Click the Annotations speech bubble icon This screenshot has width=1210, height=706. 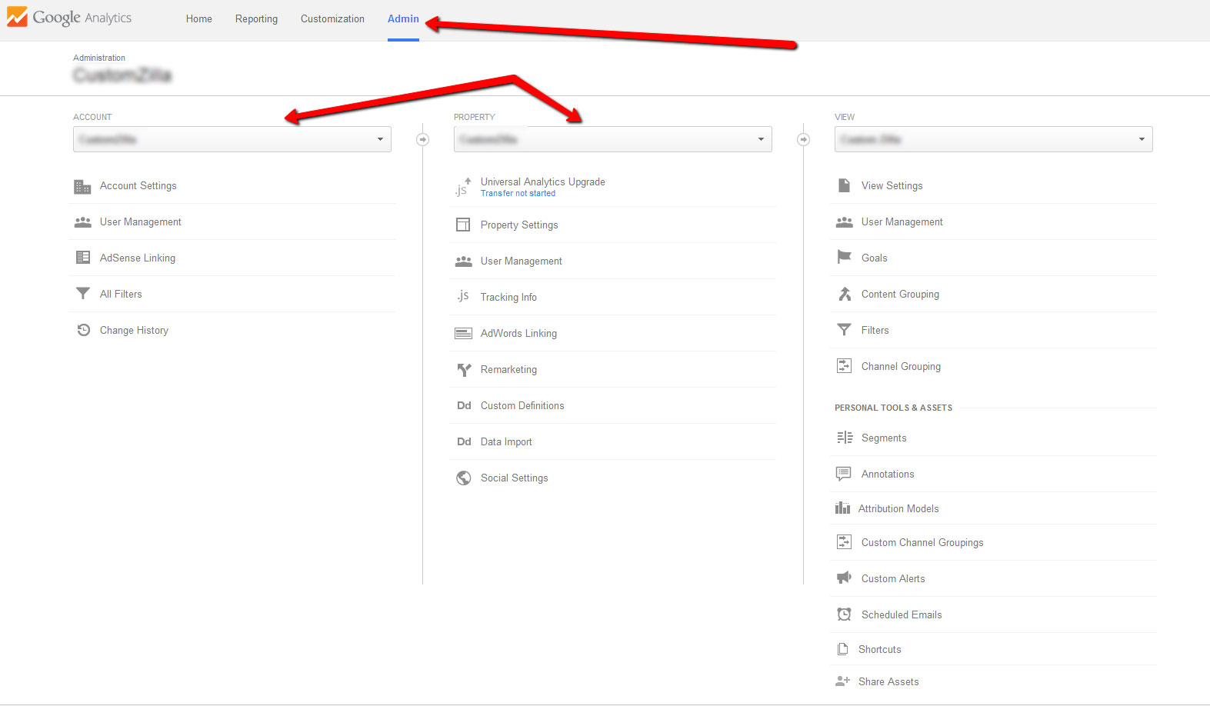pyautogui.click(x=844, y=474)
